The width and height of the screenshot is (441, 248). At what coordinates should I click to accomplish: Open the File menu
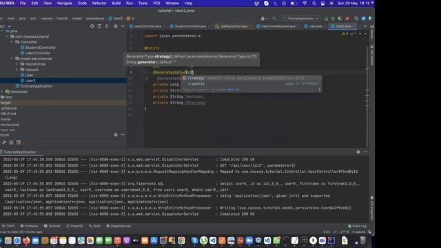pyautogui.click(x=23, y=3)
